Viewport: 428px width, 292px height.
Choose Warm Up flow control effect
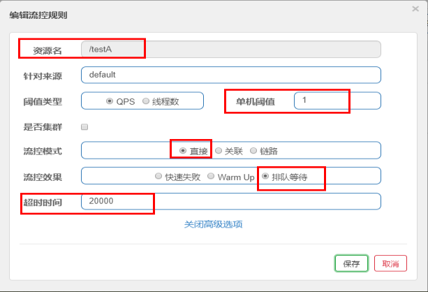click(211, 176)
